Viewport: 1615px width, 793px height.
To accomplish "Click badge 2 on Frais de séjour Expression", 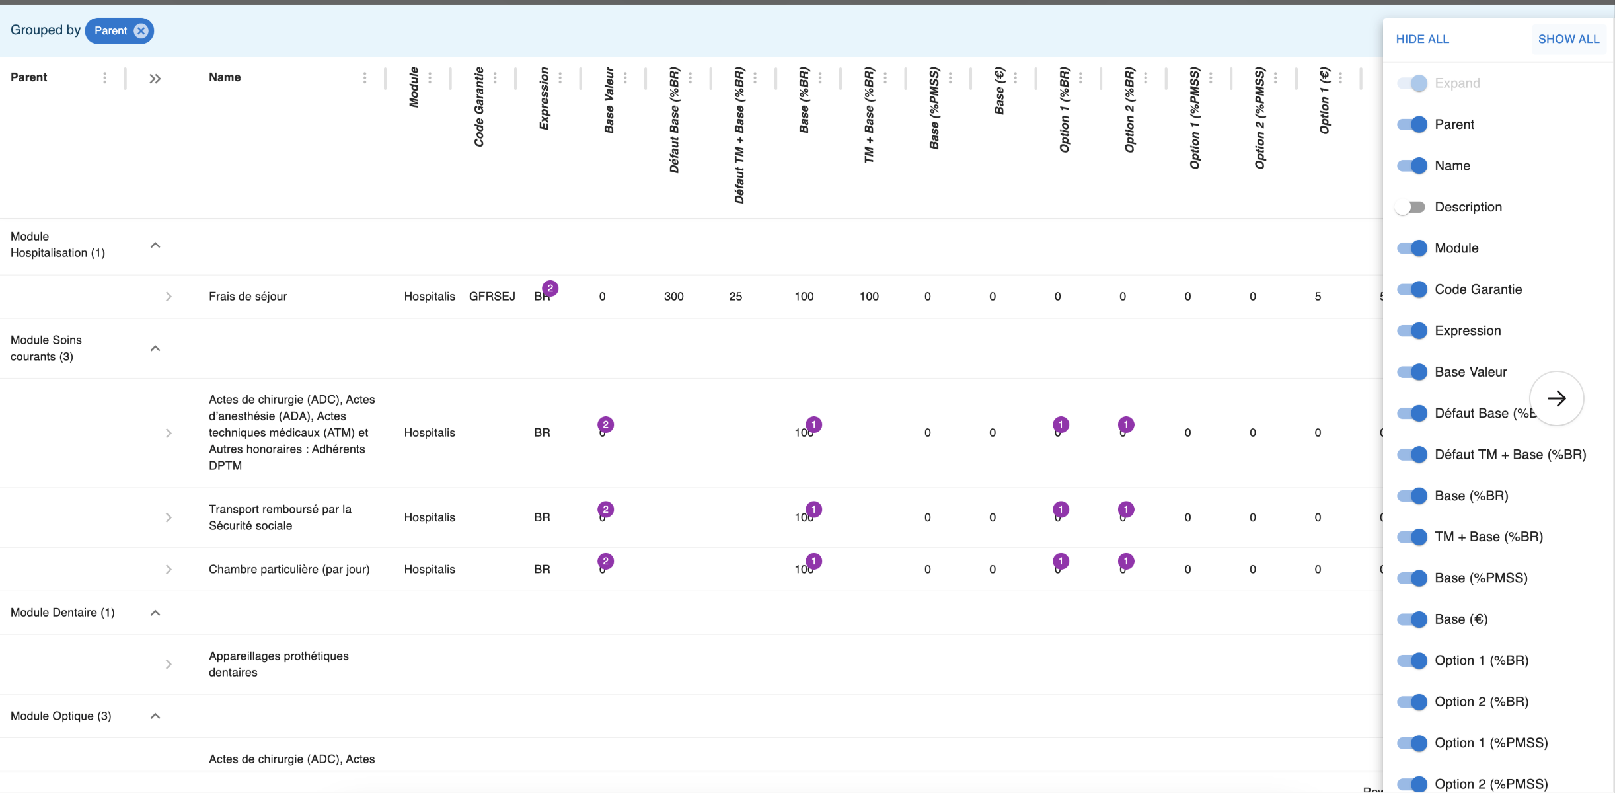I will [x=550, y=288].
